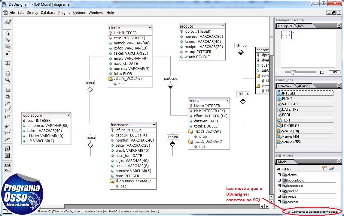Select the FLOAT datatype
The width and height of the screenshot is (344, 216).
tap(305, 99)
